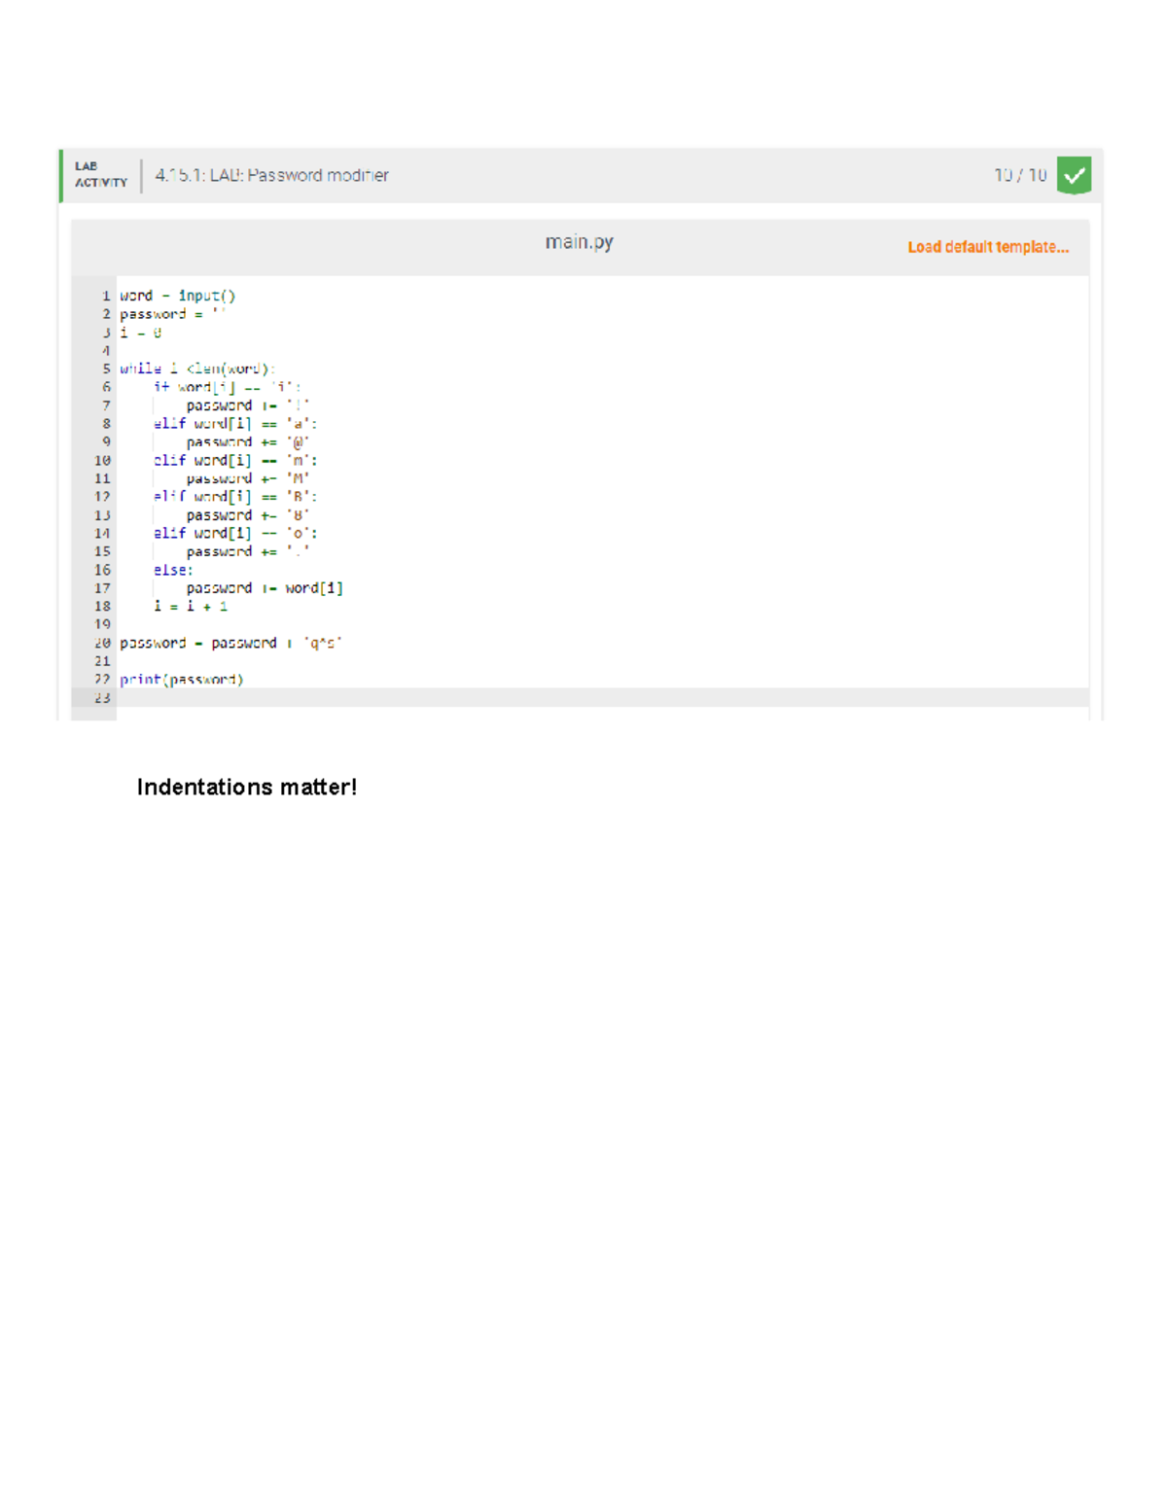Click the 10 / 10 score display

[1021, 174]
